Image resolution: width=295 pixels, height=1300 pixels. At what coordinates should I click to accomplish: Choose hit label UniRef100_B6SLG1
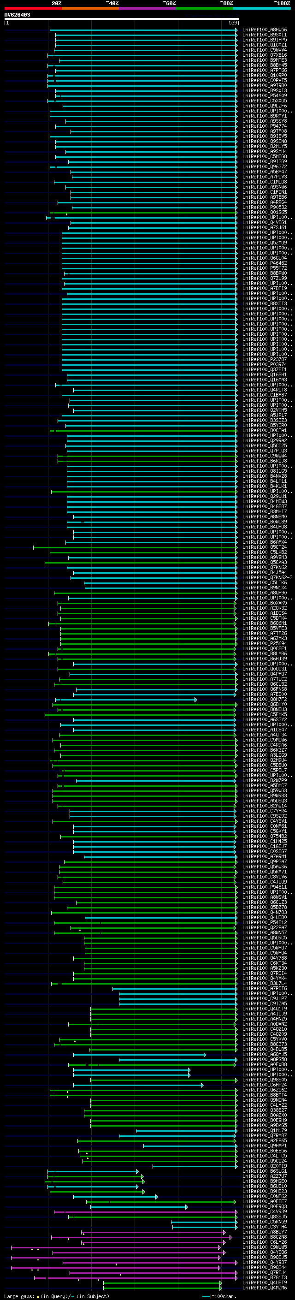(264, 1171)
